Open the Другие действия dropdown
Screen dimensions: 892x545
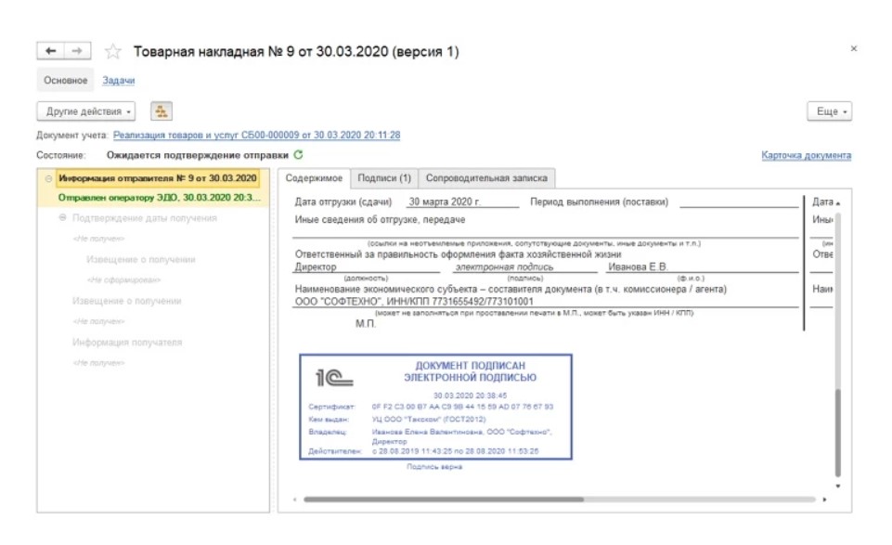point(90,111)
